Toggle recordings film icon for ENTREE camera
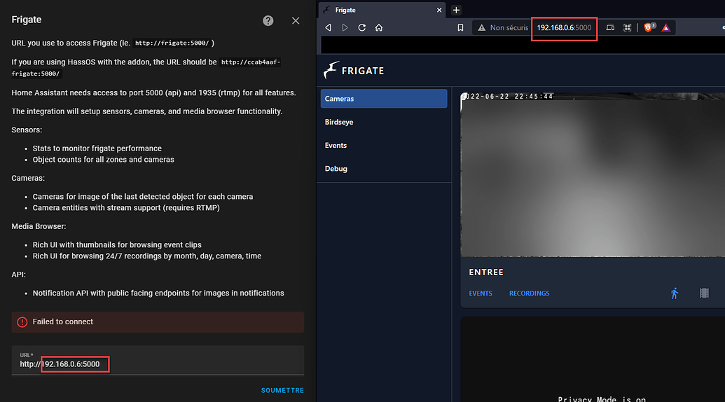 pos(704,293)
